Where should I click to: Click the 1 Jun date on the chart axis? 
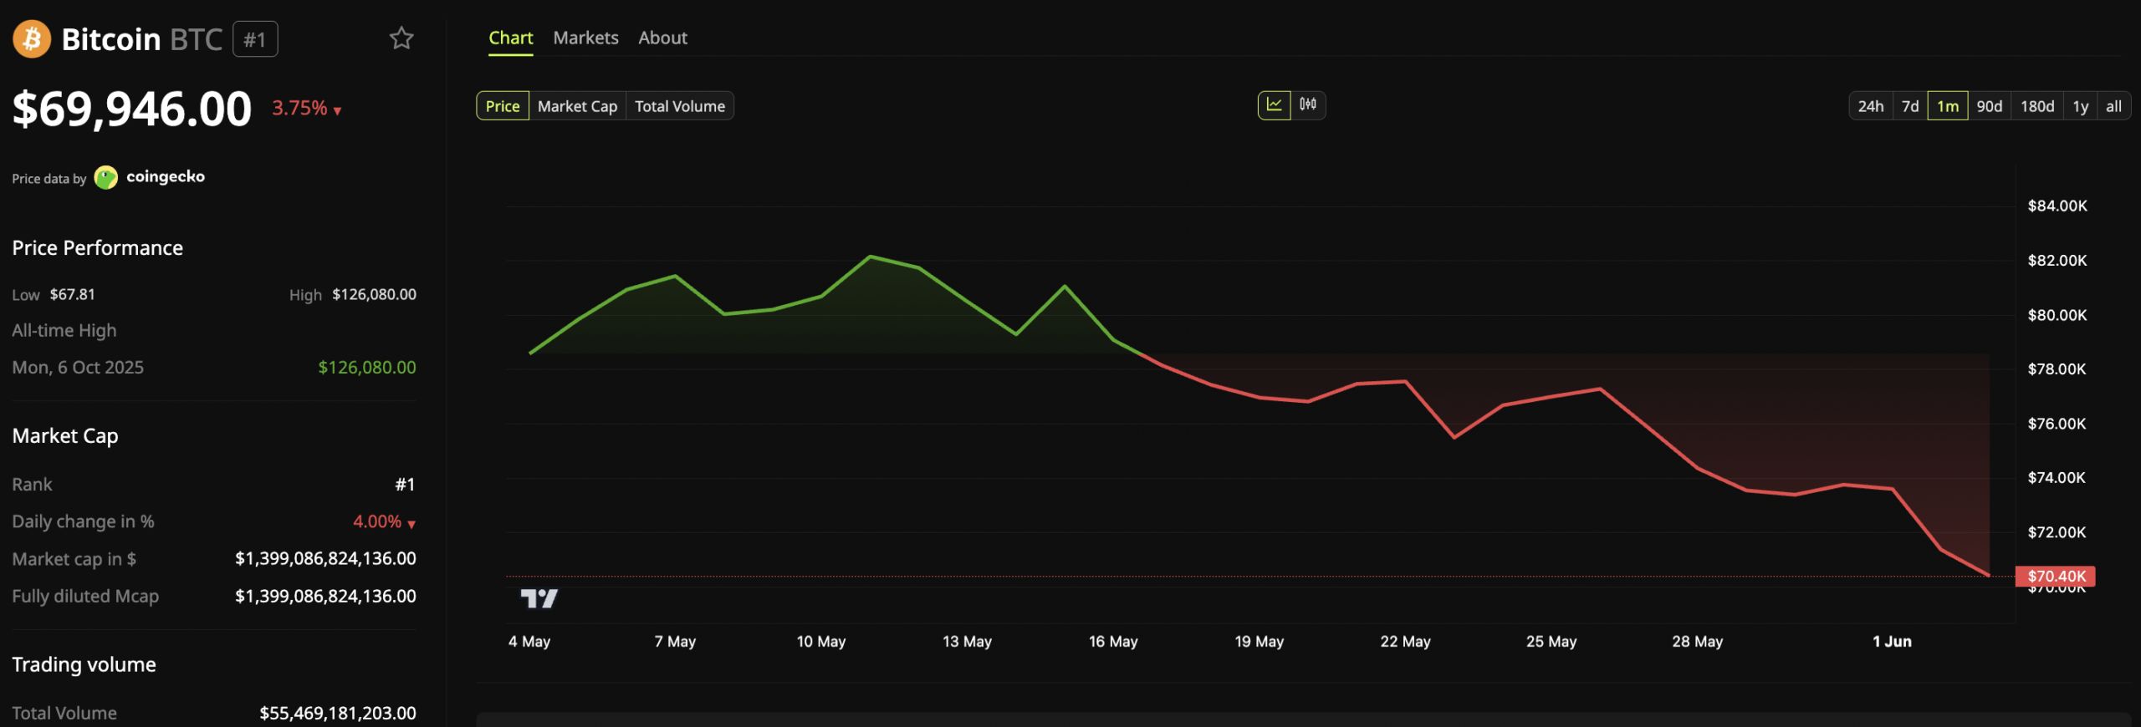pyautogui.click(x=1892, y=641)
